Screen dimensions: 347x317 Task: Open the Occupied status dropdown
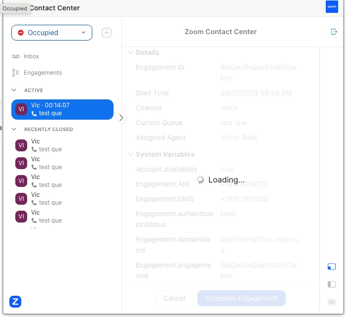pos(51,33)
